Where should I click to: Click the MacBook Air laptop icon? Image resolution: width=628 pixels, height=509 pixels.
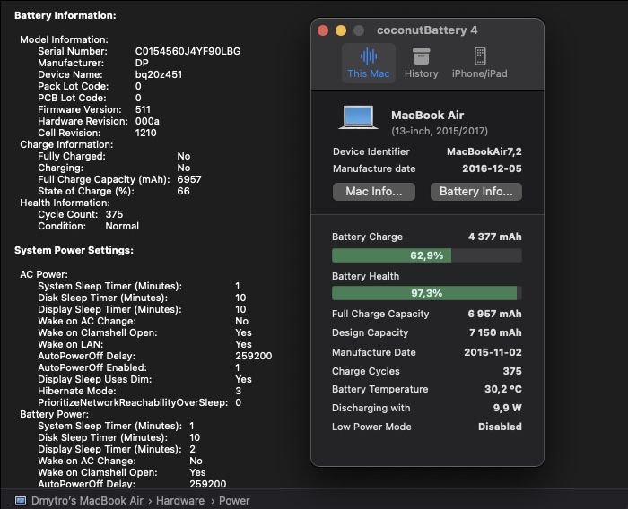tap(359, 116)
